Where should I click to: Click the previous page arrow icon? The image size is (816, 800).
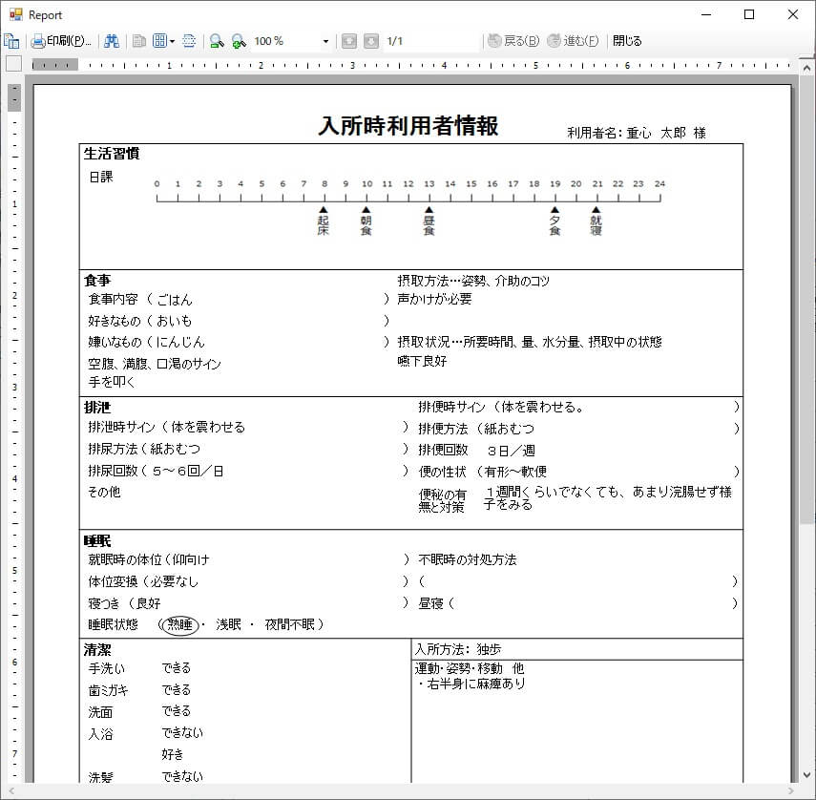(350, 40)
